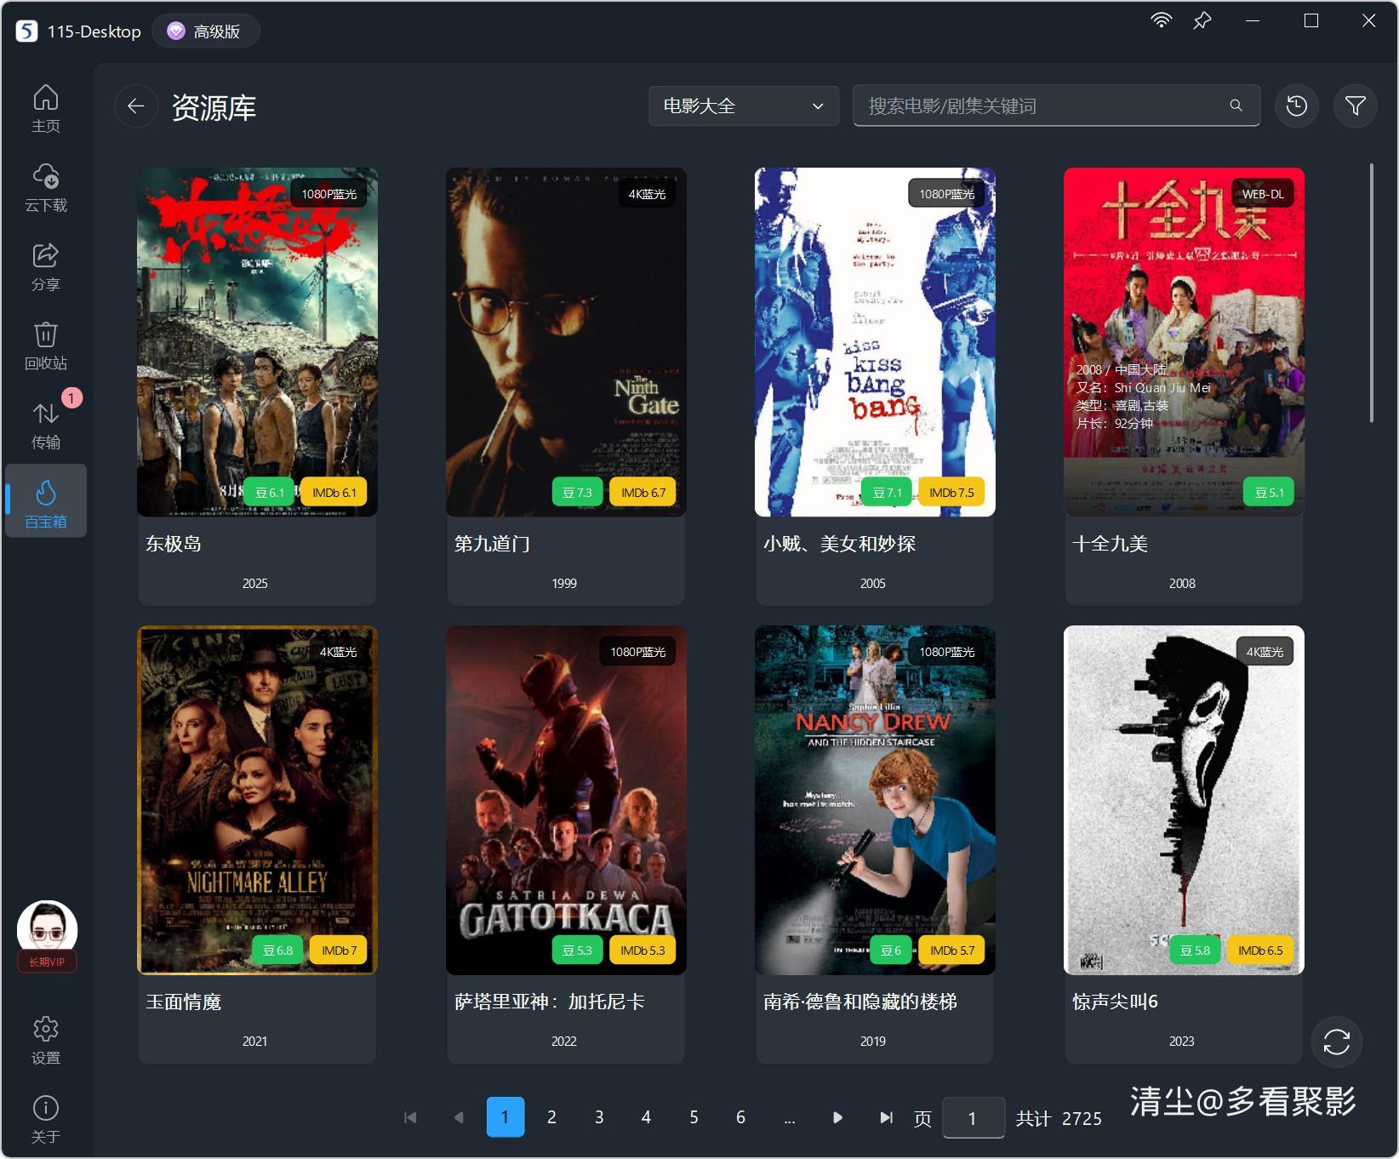This screenshot has width=1399, height=1159.
Task: Click the title 东极岛
Action: 174,544
